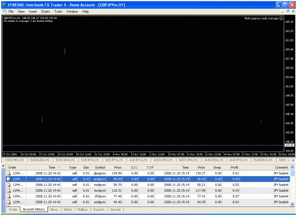The height and width of the screenshot is (215, 297).
Task: Click the smiley face next to trade manager
Action: click(x=281, y=19)
